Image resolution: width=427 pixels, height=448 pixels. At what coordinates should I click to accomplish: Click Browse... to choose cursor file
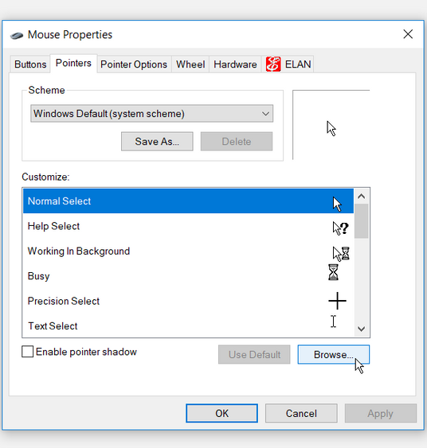click(334, 355)
